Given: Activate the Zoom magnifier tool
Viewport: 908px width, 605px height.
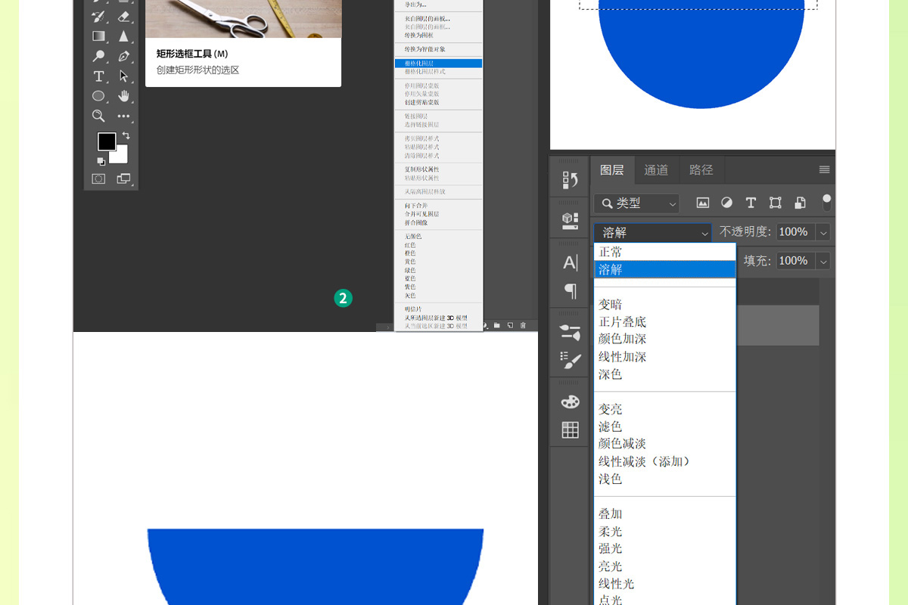Looking at the screenshot, I should tap(98, 116).
